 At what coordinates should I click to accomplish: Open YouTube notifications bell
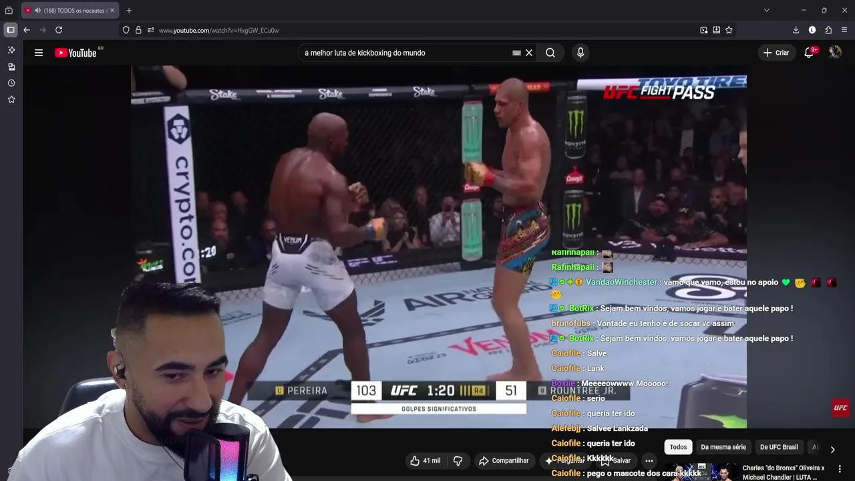(809, 53)
